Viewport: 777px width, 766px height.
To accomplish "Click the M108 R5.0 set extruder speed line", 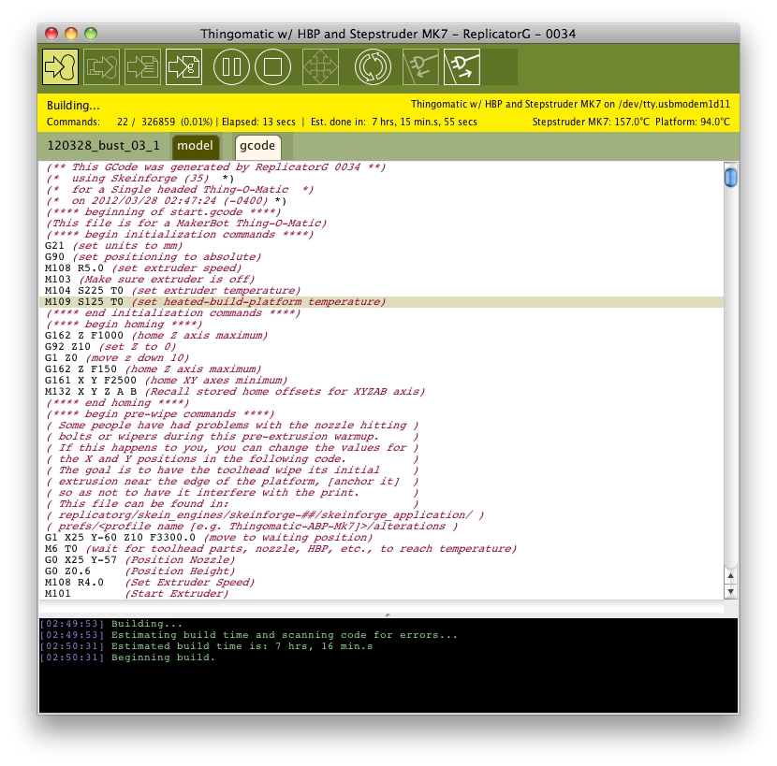I will coord(142,268).
